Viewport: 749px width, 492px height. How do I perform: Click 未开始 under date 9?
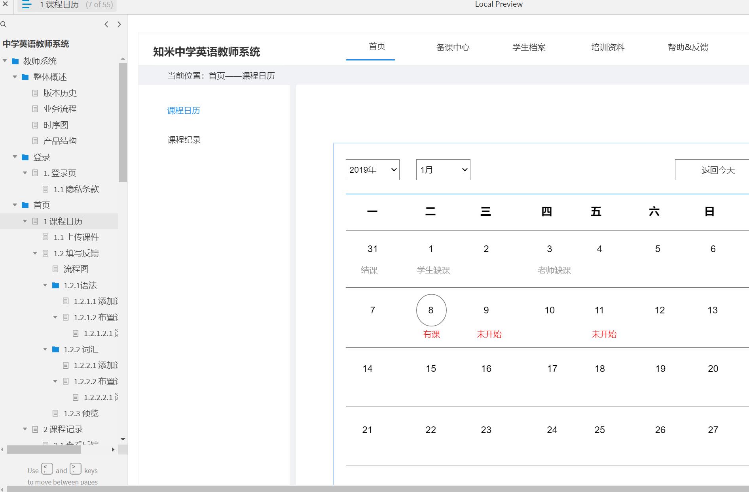(489, 334)
